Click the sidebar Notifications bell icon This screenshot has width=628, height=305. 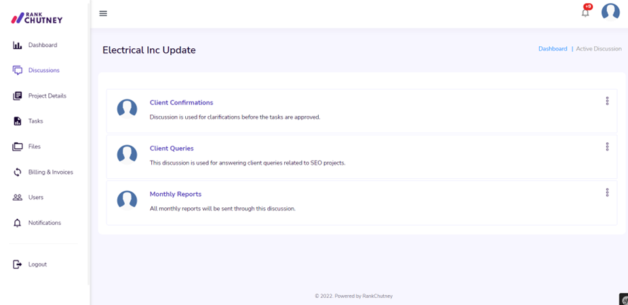coord(17,223)
